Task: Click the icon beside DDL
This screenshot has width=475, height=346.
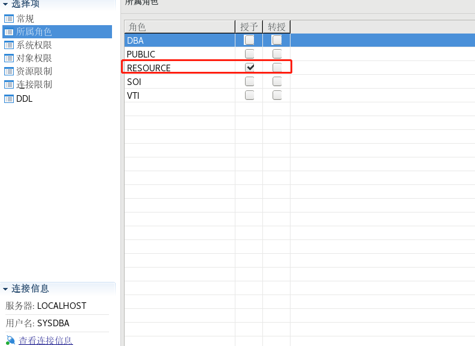Action: click(9, 99)
